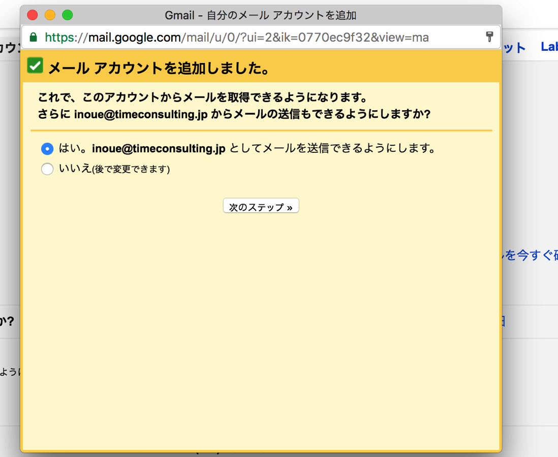Screen dimensions: 558x457
Task: Click text 'いいえ(後で変更できます)'
Action: [x=114, y=168]
